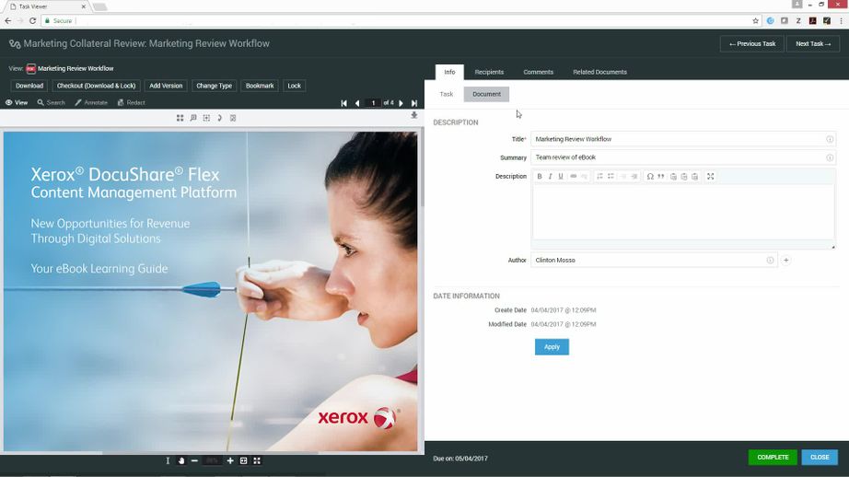Viewport: 849px width, 477px height.
Task: Zoom in on the document with plus
Action: (230, 460)
